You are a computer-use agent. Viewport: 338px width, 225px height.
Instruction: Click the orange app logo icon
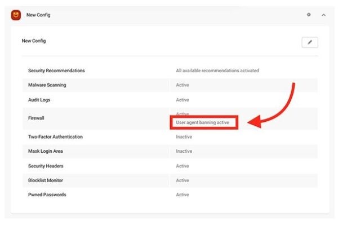[x=16, y=15]
